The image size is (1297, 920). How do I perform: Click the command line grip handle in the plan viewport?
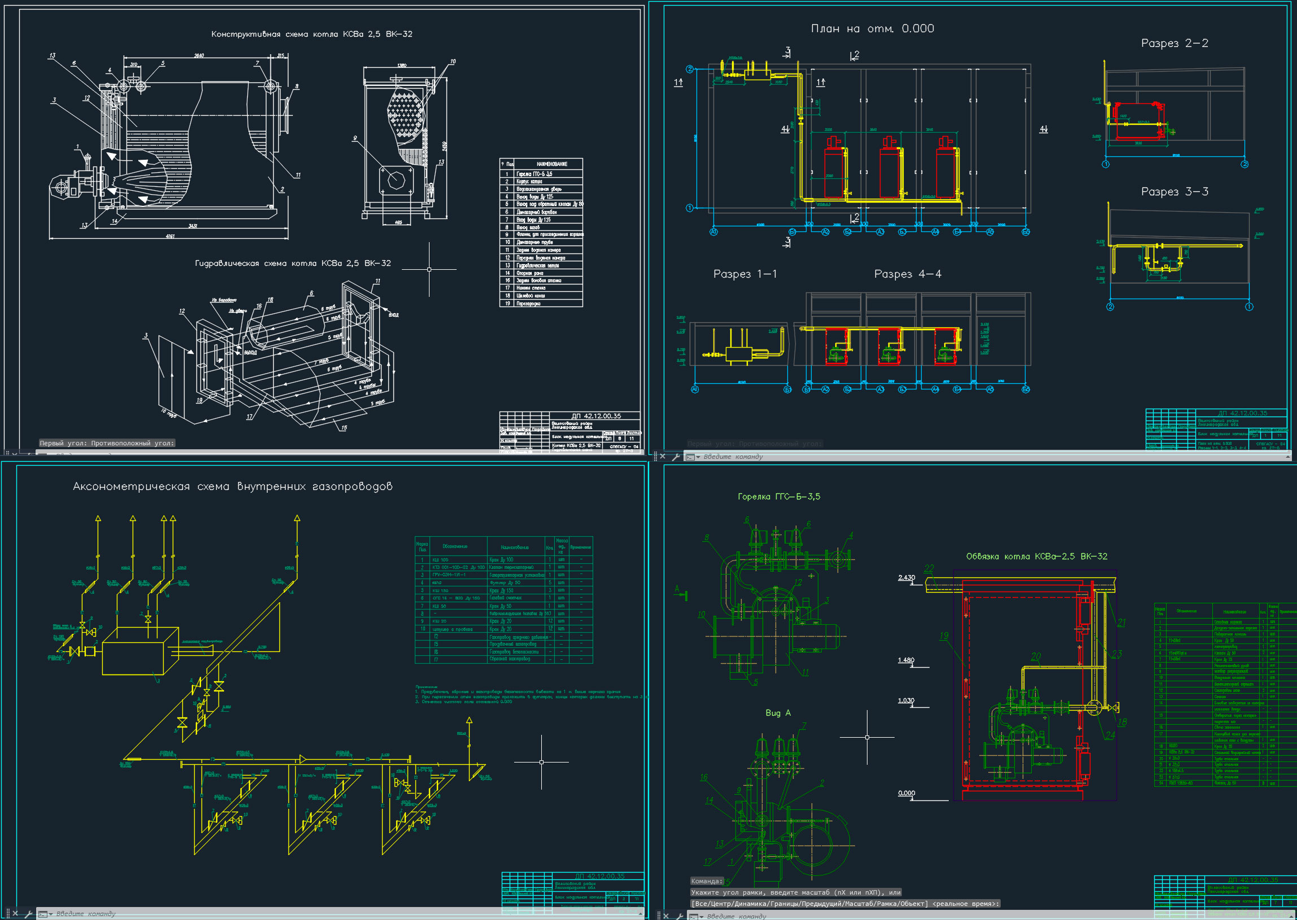(x=656, y=456)
